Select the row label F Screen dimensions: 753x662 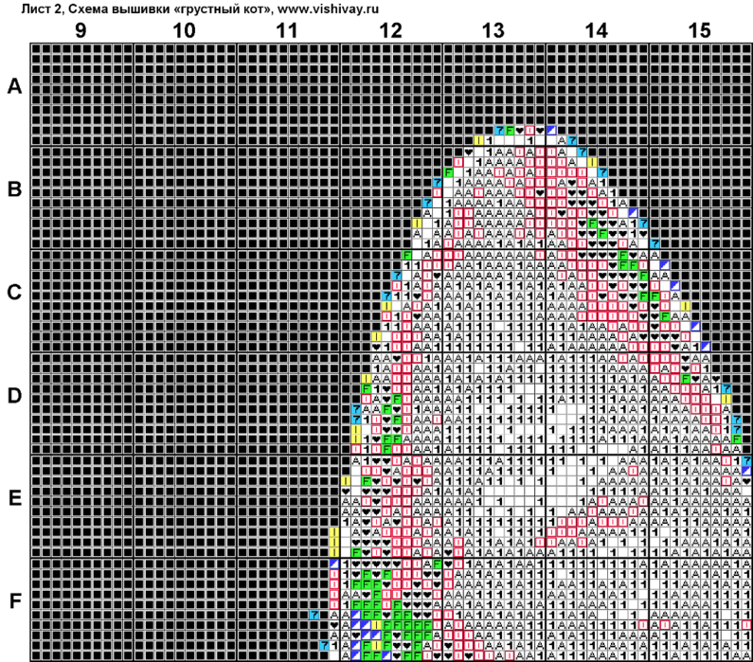[15, 601]
